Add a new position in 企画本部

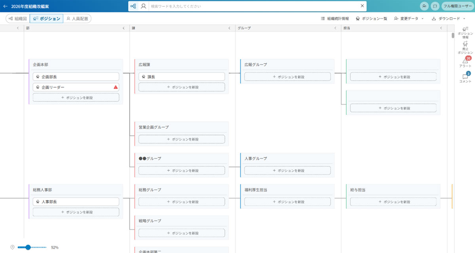pos(76,97)
